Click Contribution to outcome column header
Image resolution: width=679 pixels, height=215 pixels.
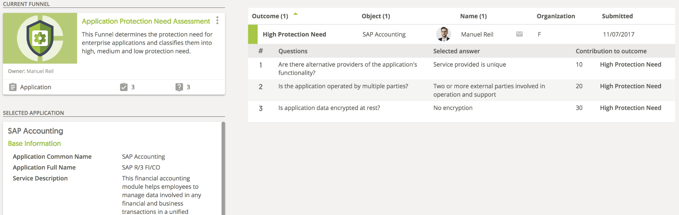pyautogui.click(x=611, y=51)
